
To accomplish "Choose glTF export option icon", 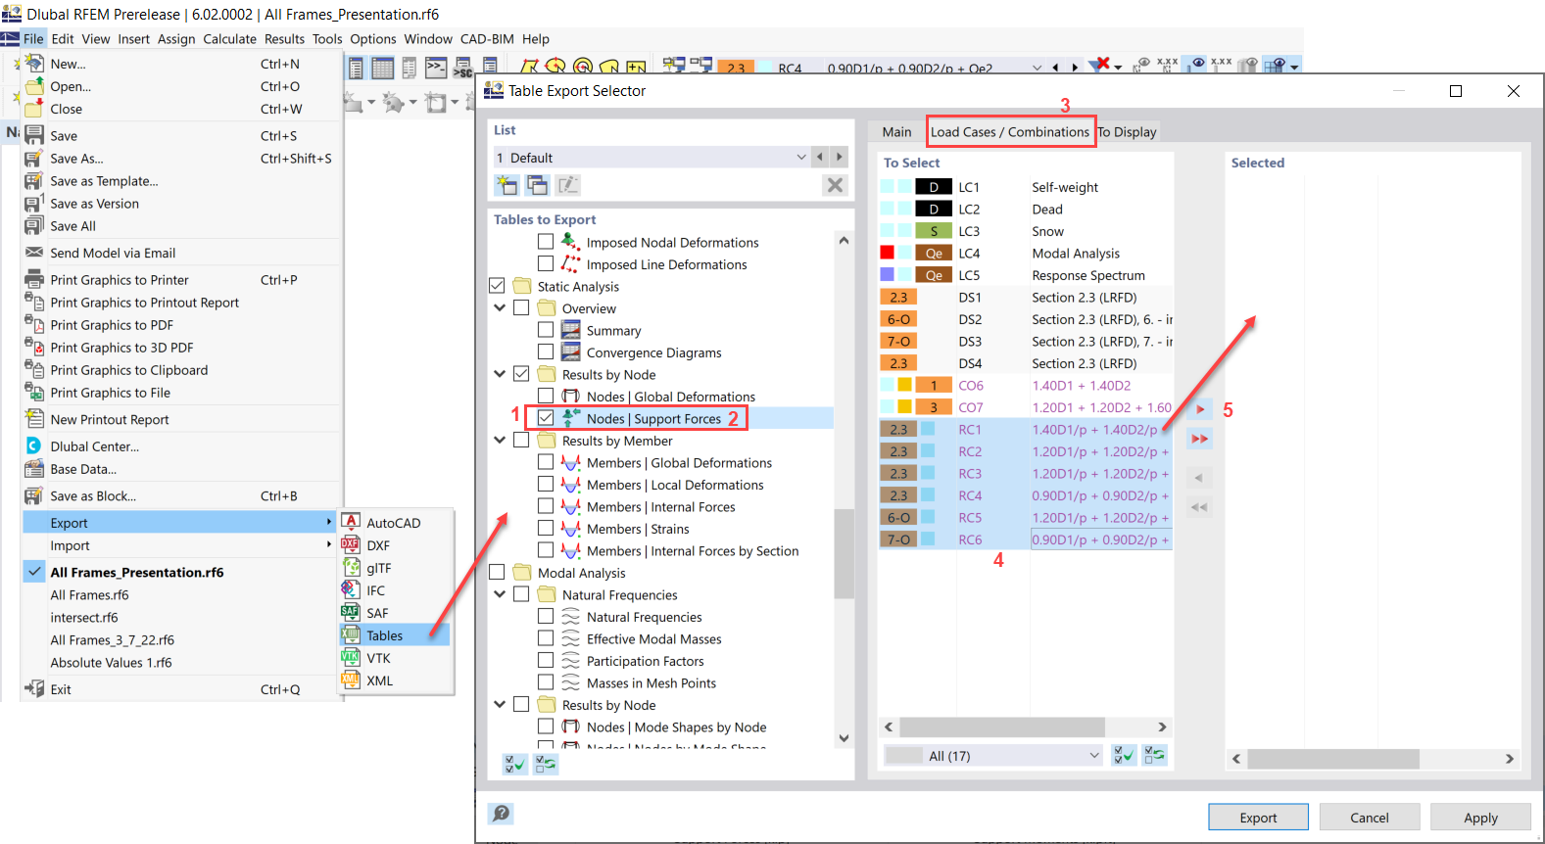I will 351,567.
